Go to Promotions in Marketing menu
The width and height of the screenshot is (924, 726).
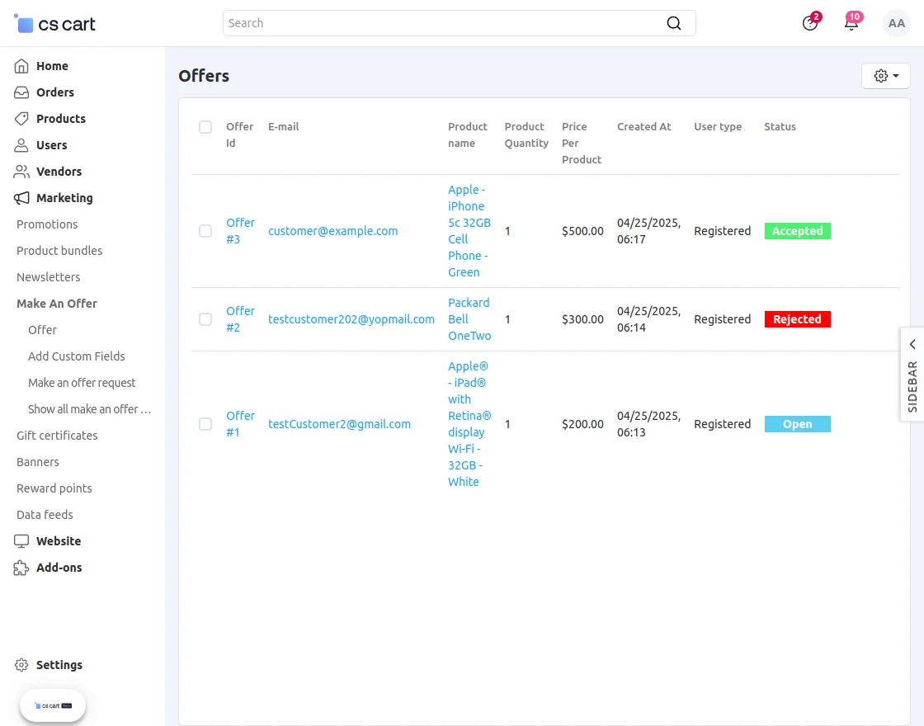coord(47,224)
